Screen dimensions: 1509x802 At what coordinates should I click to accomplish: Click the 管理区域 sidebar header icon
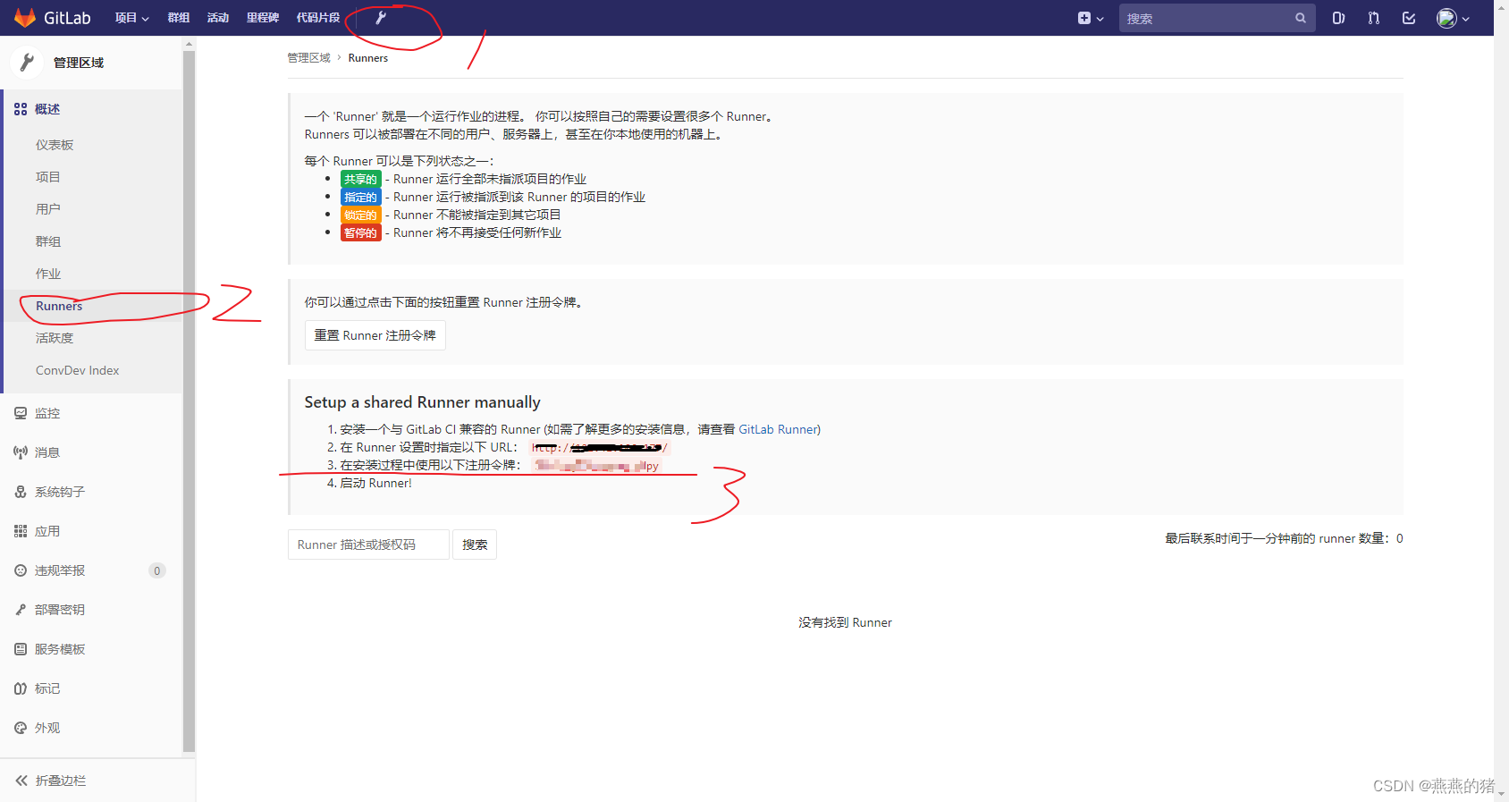tap(27, 62)
